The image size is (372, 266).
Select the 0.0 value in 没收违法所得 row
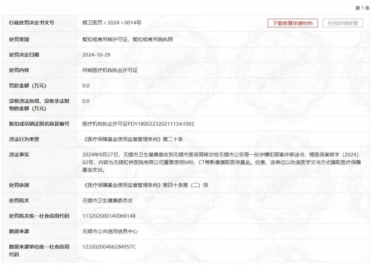(86, 101)
